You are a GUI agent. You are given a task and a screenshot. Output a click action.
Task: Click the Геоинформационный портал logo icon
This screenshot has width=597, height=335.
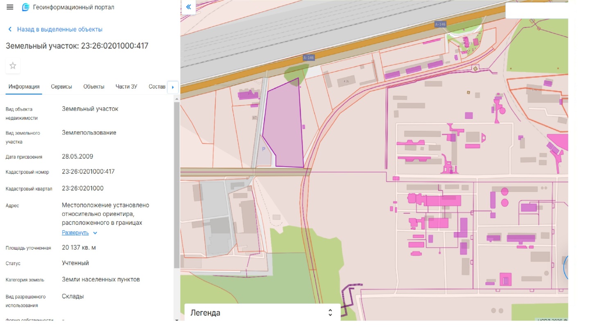pos(25,7)
